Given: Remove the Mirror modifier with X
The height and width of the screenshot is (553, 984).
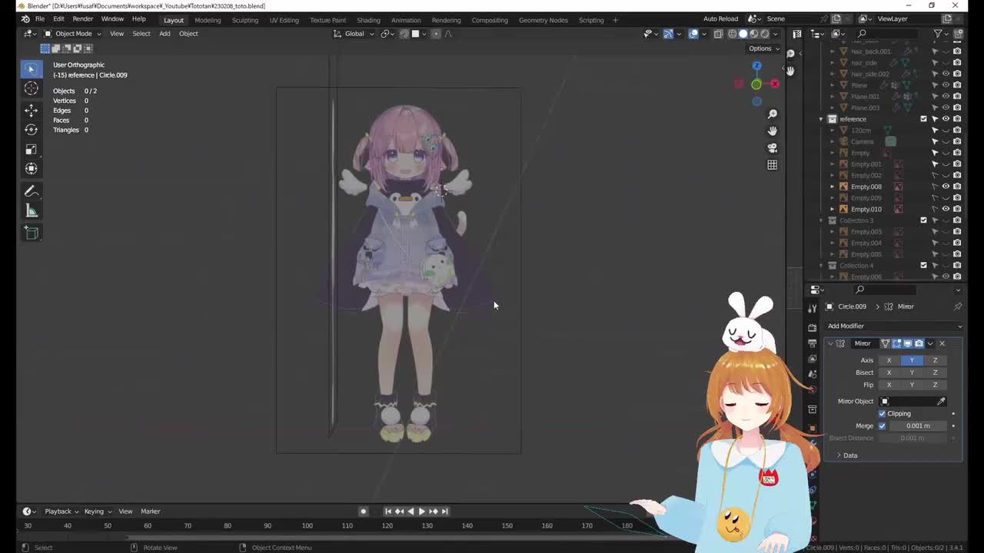Looking at the screenshot, I should click(942, 343).
